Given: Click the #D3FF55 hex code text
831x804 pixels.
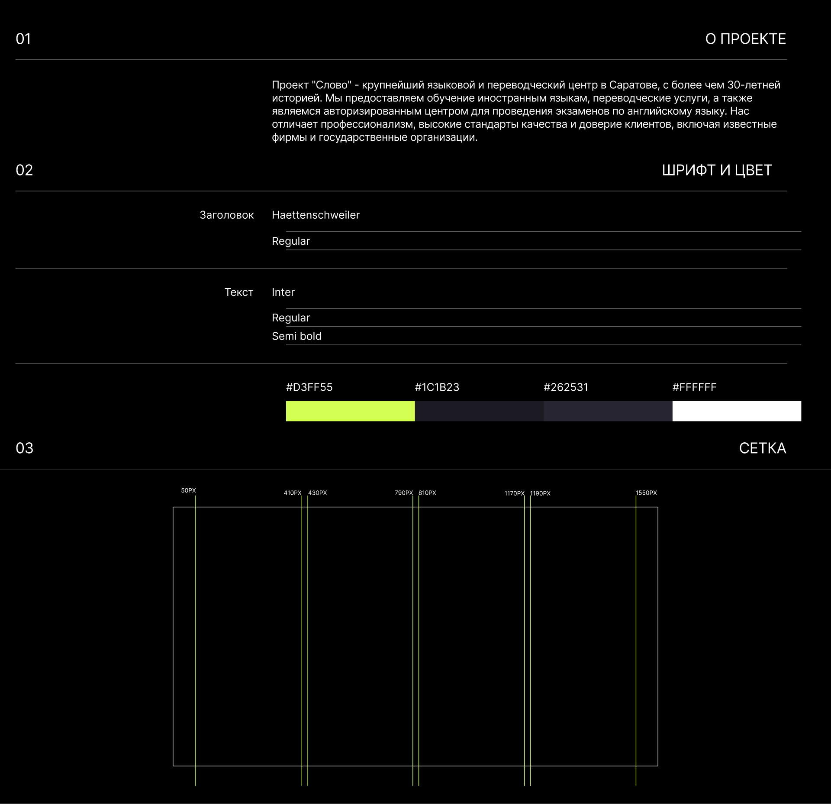Looking at the screenshot, I should (x=309, y=387).
